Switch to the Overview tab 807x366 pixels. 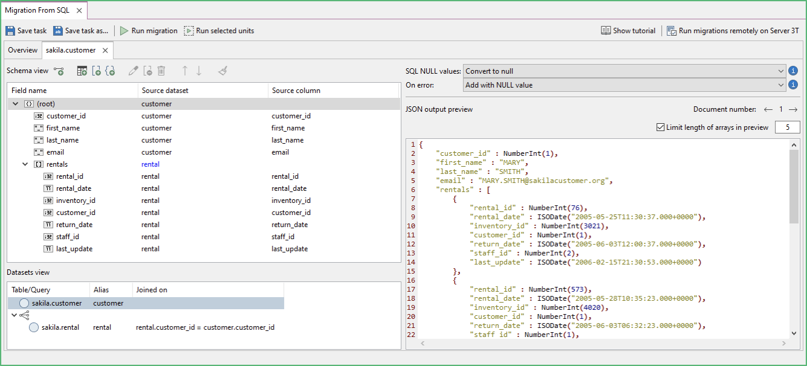click(x=22, y=50)
